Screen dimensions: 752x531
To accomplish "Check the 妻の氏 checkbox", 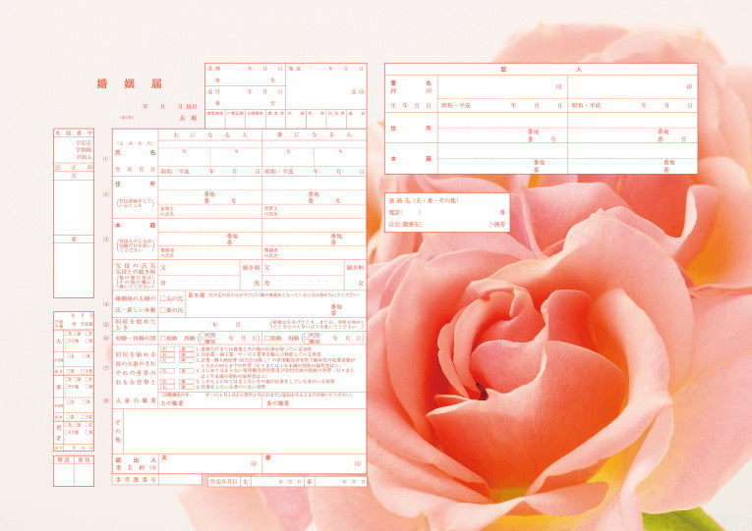I will tap(164, 309).
